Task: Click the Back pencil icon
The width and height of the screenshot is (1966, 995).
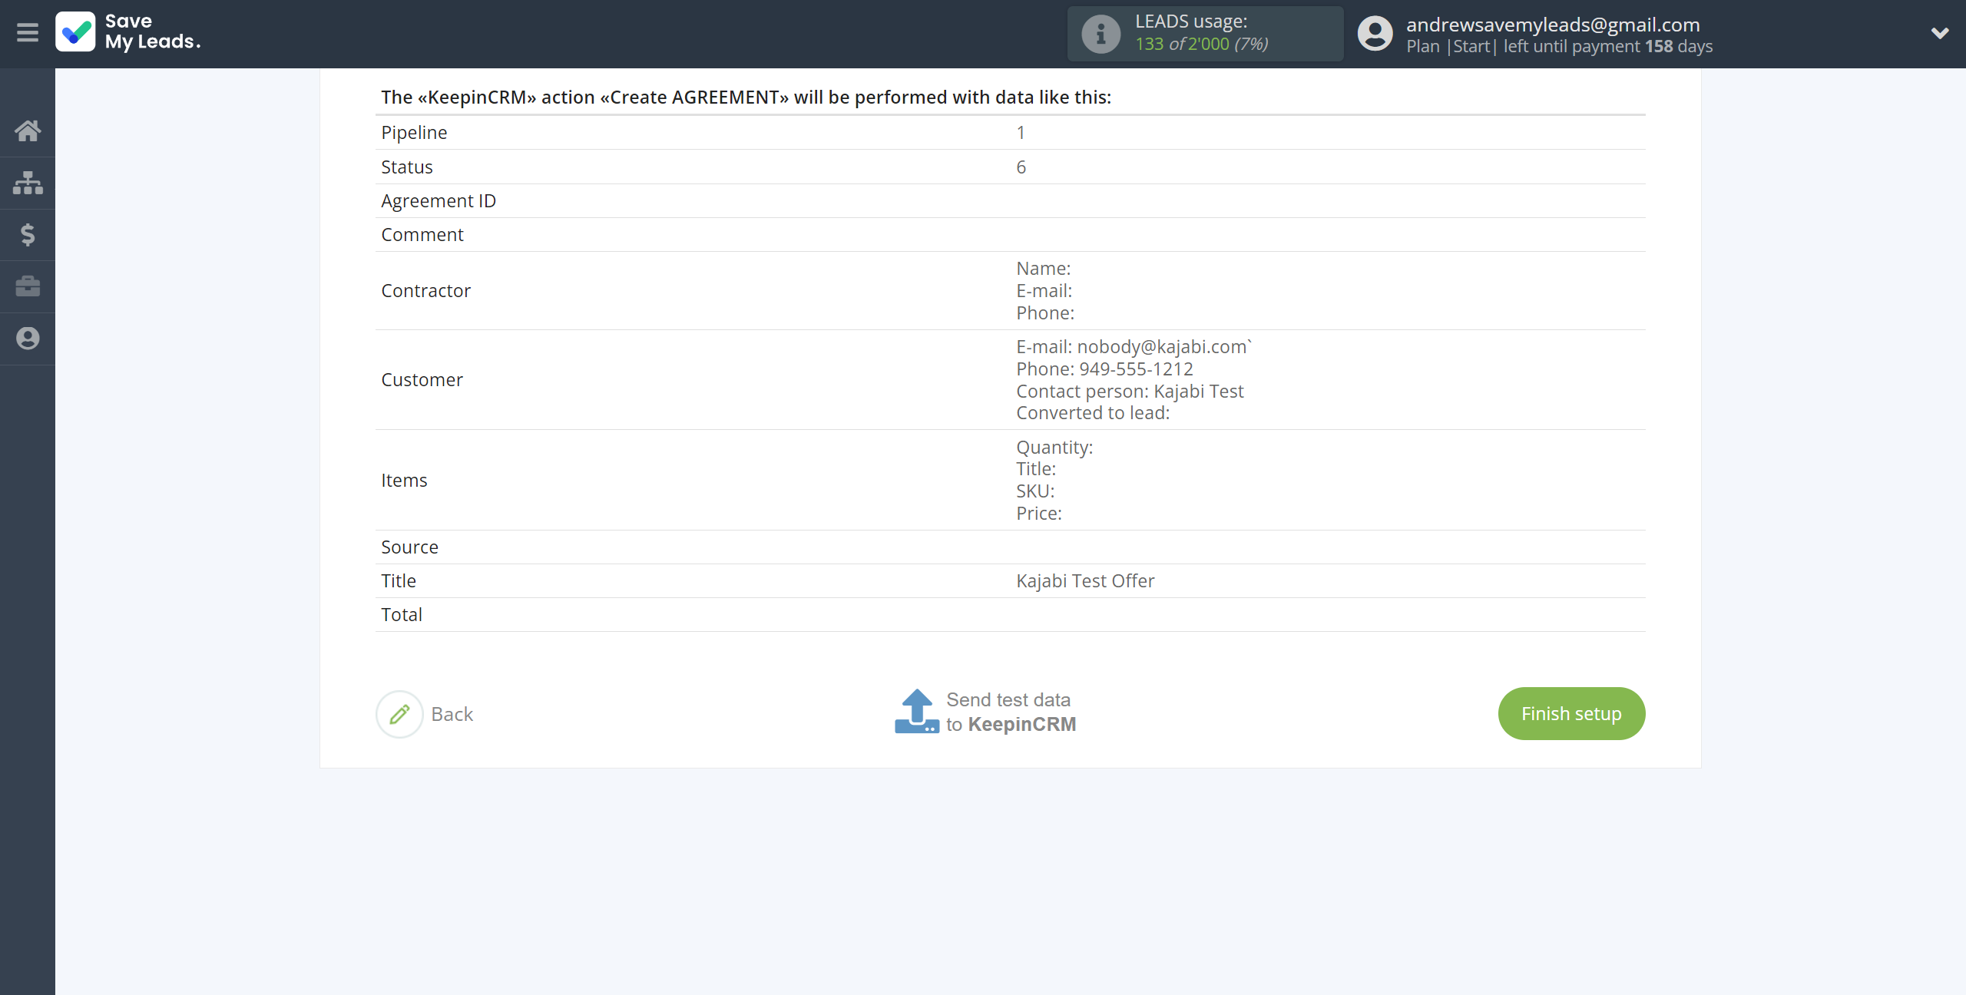Action: [399, 714]
